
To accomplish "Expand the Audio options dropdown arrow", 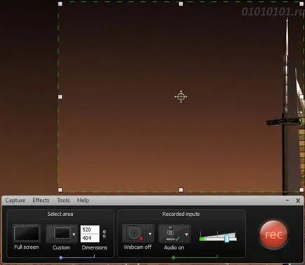I will [187, 234].
